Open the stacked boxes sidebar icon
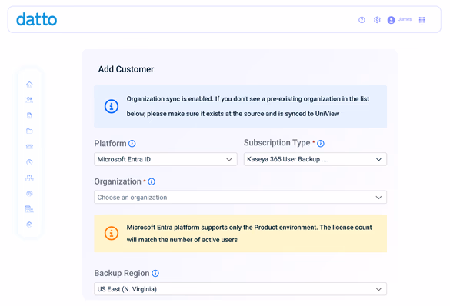The height and width of the screenshot is (306, 450). [x=29, y=178]
